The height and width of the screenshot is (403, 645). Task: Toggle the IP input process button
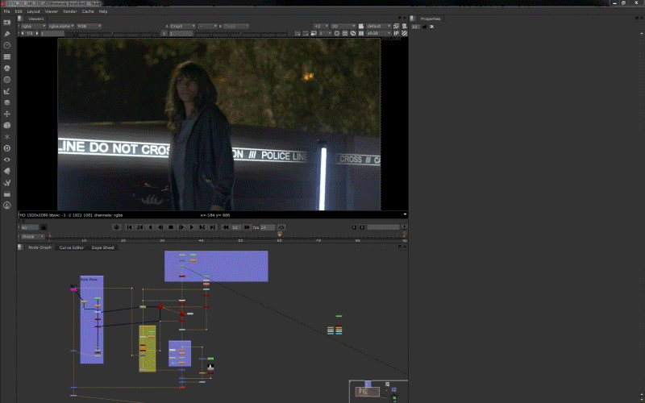pyautogui.click(x=396, y=33)
